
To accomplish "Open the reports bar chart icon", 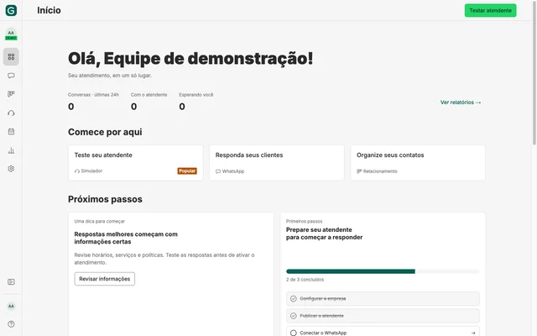I will pyautogui.click(x=11, y=150).
